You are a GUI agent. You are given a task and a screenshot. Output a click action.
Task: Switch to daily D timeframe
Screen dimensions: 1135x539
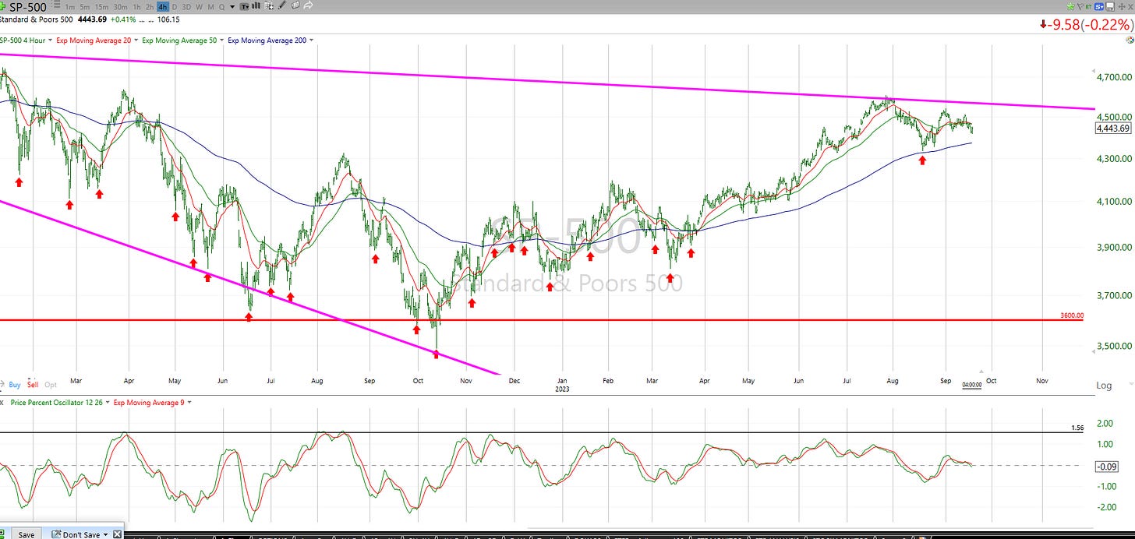point(175,7)
